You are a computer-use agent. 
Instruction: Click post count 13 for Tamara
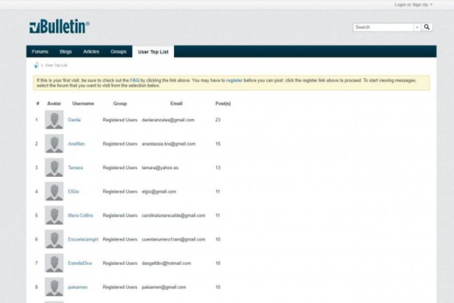tap(218, 167)
